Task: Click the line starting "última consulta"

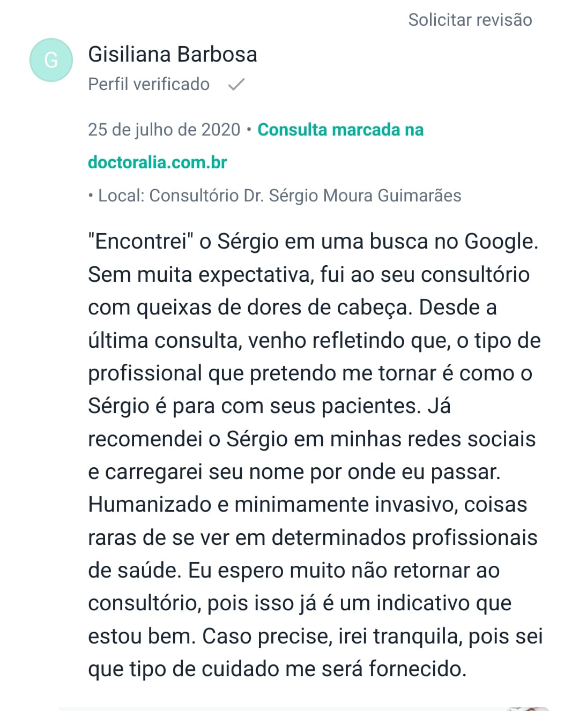Action: pos(314,341)
